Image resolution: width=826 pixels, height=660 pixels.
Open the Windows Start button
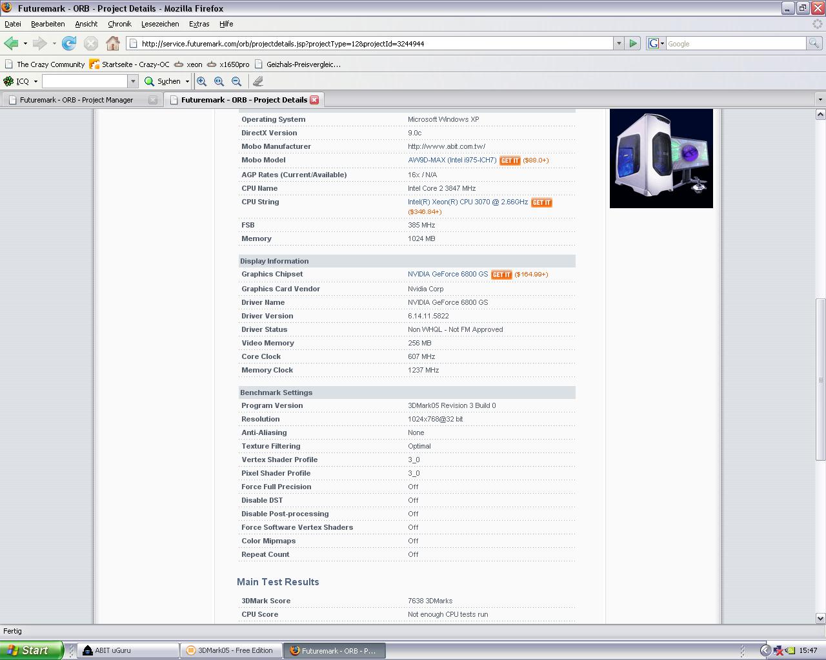coord(32,650)
